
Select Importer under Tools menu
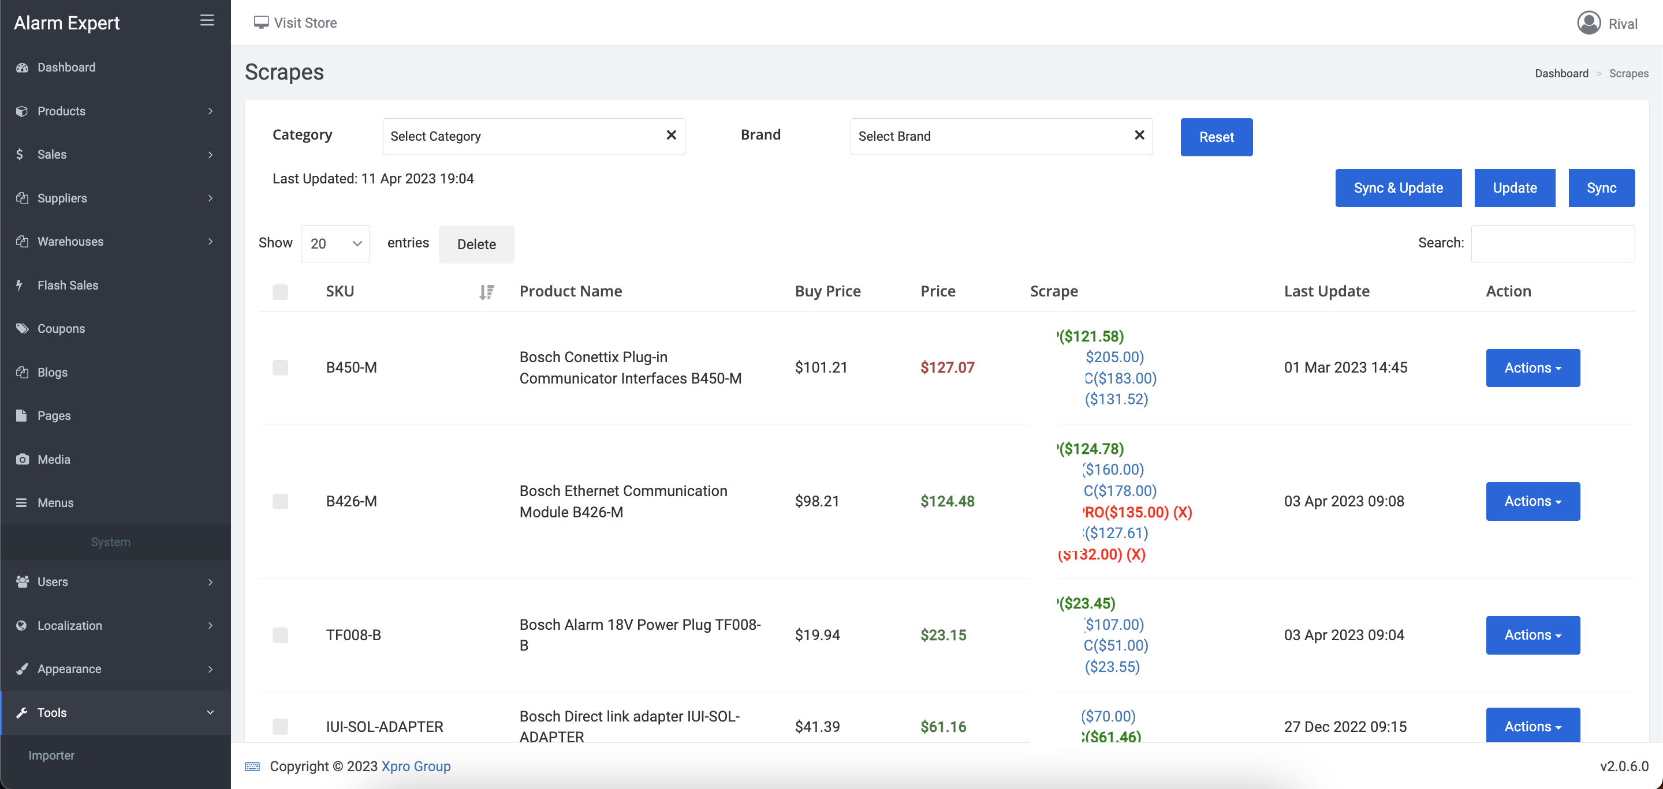pos(51,755)
